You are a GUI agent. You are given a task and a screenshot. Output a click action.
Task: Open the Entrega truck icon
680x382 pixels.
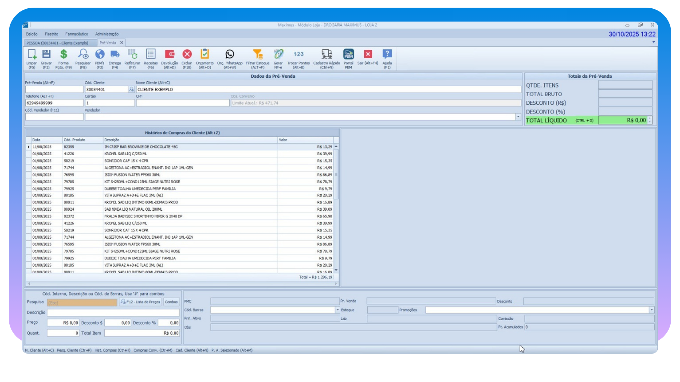pos(114,54)
